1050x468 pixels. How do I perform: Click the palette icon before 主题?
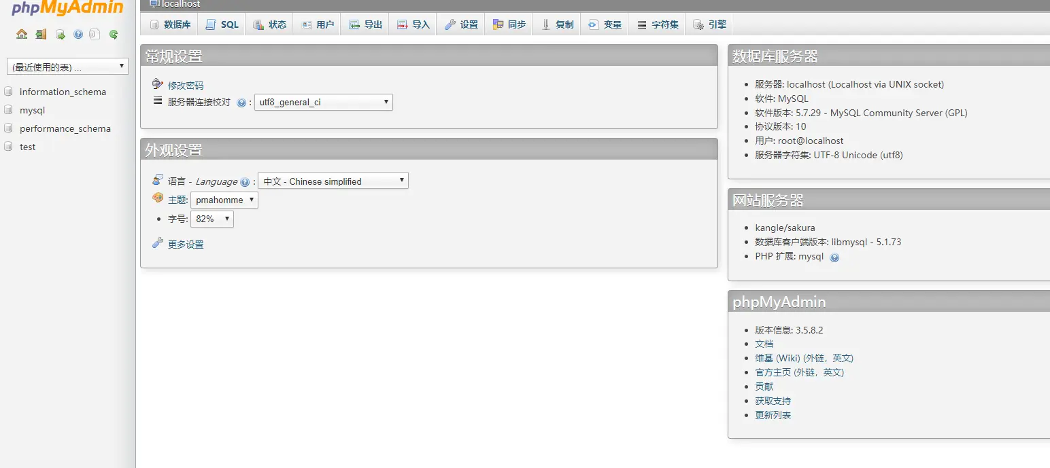point(158,198)
